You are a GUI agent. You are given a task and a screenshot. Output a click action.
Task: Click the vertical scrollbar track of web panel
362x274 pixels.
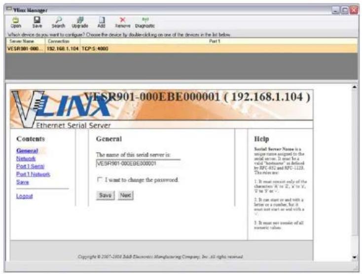pos(355,172)
